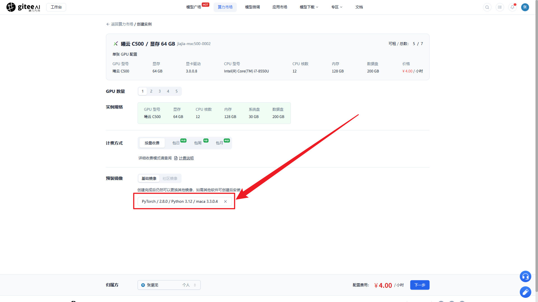The width and height of the screenshot is (538, 302).
Task: Open the 归属方 owner selector
Action: pyautogui.click(x=169, y=285)
